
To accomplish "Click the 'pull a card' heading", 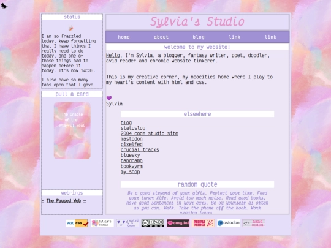I will (72, 94).
